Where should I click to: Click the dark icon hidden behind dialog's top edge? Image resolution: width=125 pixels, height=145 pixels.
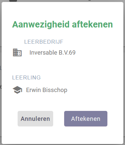coord(13,1)
